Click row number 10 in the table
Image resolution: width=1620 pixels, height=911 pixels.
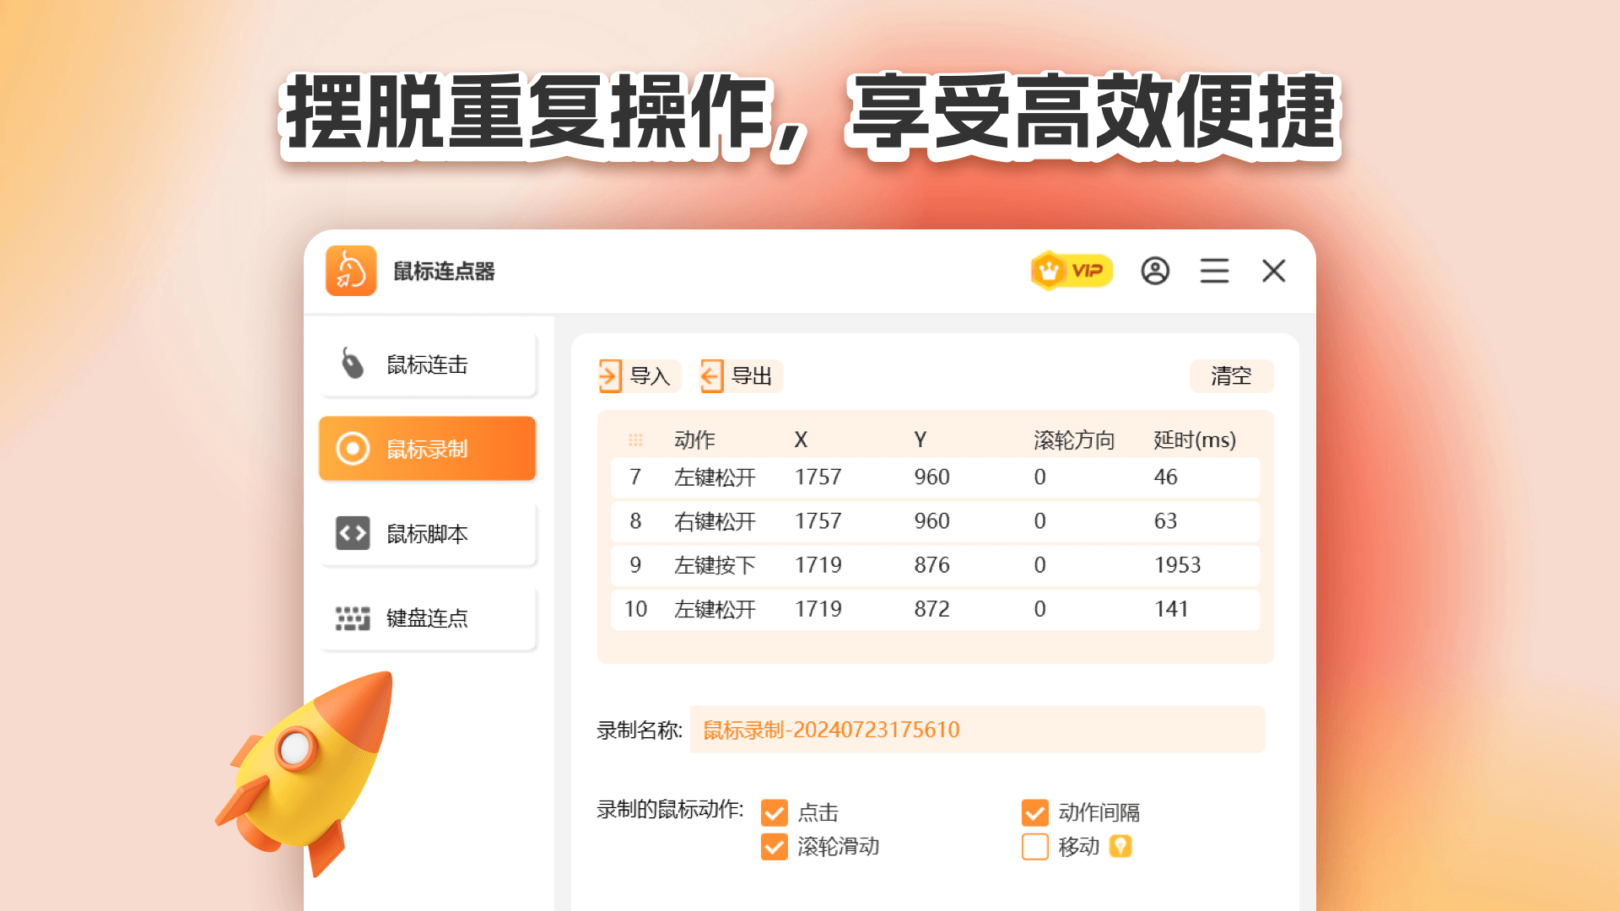click(x=635, y=609)
